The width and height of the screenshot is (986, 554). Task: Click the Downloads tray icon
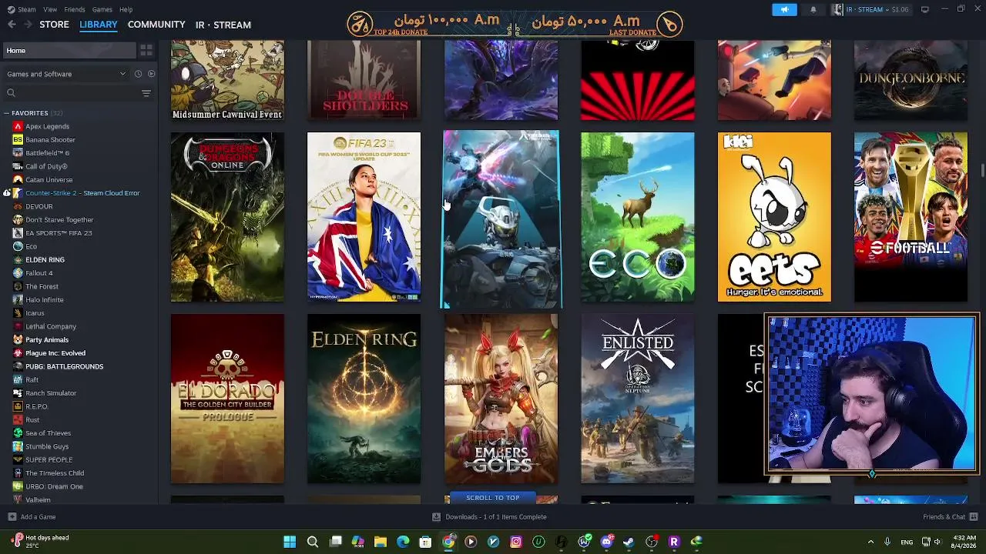(437, 517)
